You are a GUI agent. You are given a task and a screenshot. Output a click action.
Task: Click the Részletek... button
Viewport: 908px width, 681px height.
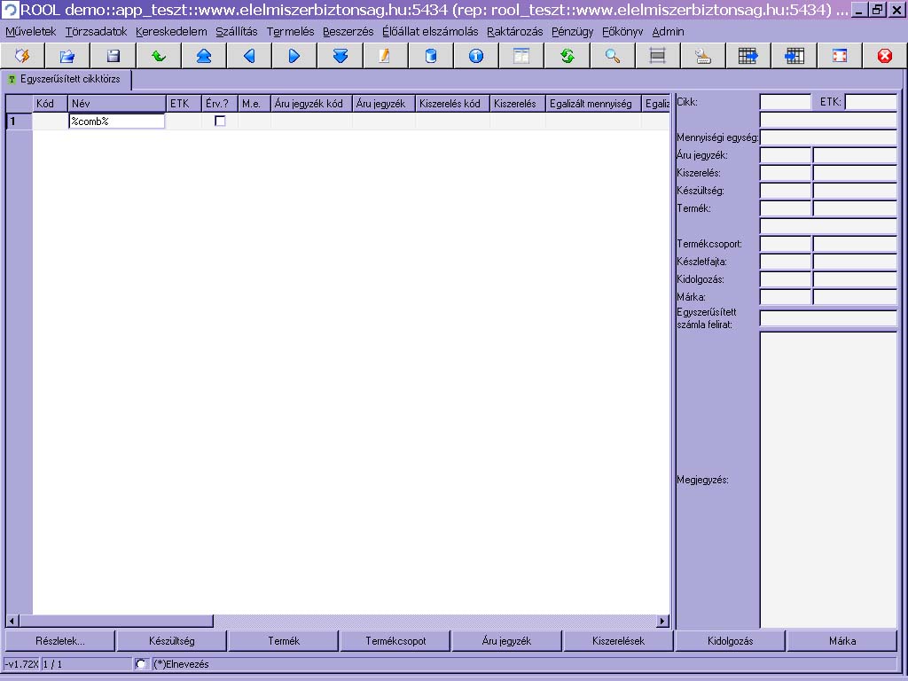point(60,641)
